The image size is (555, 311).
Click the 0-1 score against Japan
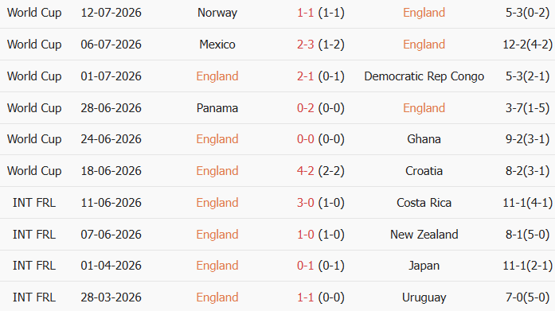(x=305, y=266)
